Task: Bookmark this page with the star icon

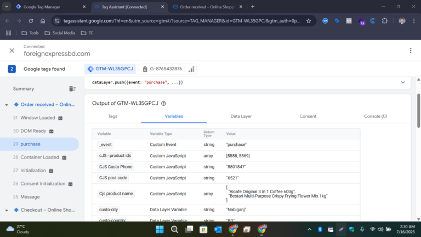Action: (309, 21)
